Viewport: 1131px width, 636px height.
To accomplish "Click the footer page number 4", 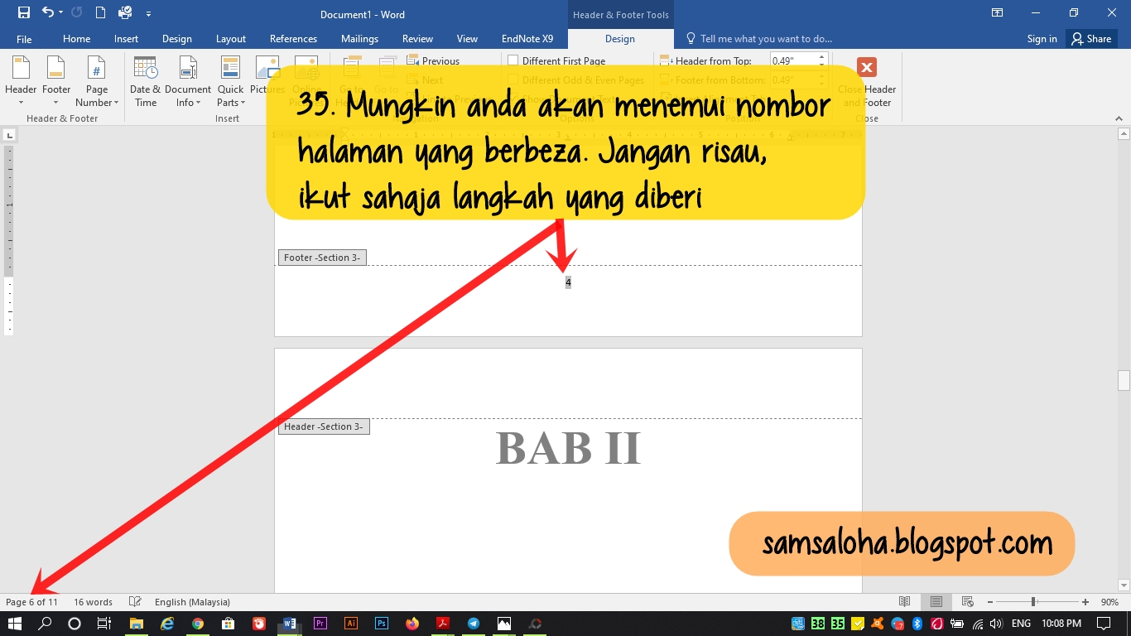I will 568,282.
